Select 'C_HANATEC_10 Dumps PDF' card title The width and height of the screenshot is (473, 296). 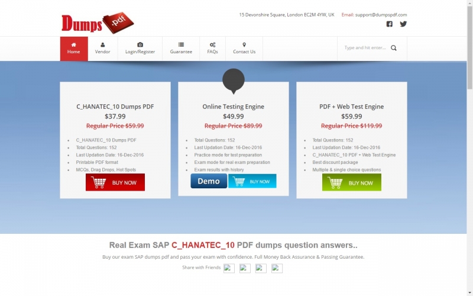pyautogui.click(x=115, y=107)
